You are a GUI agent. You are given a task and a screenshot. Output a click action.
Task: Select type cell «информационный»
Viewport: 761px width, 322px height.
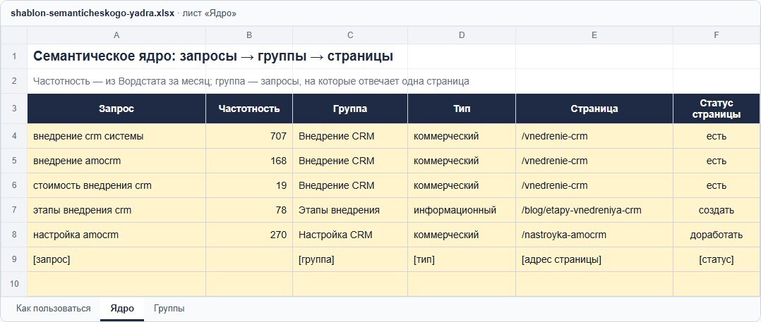462,210
